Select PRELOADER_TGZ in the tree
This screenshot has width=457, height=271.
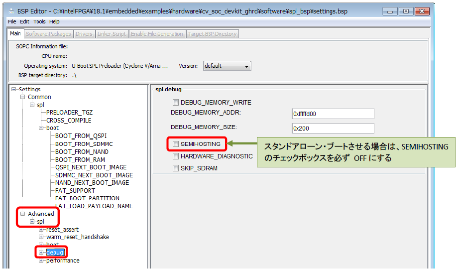(x=69, y=113)
